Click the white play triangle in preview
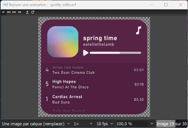The height and width of the screenshot is (128, 188). 86,53
